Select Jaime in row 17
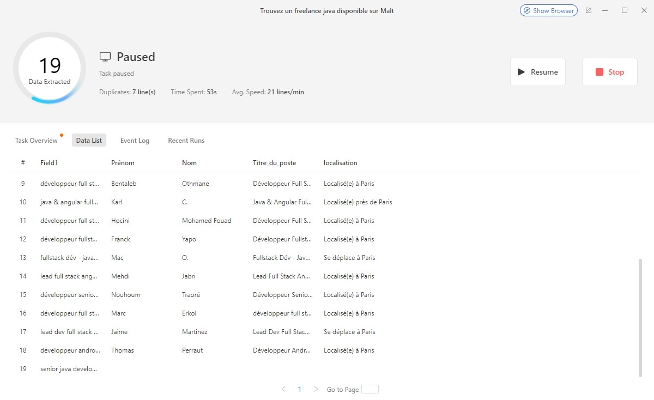This screenshot has width=654, height=400. (119, 332)
